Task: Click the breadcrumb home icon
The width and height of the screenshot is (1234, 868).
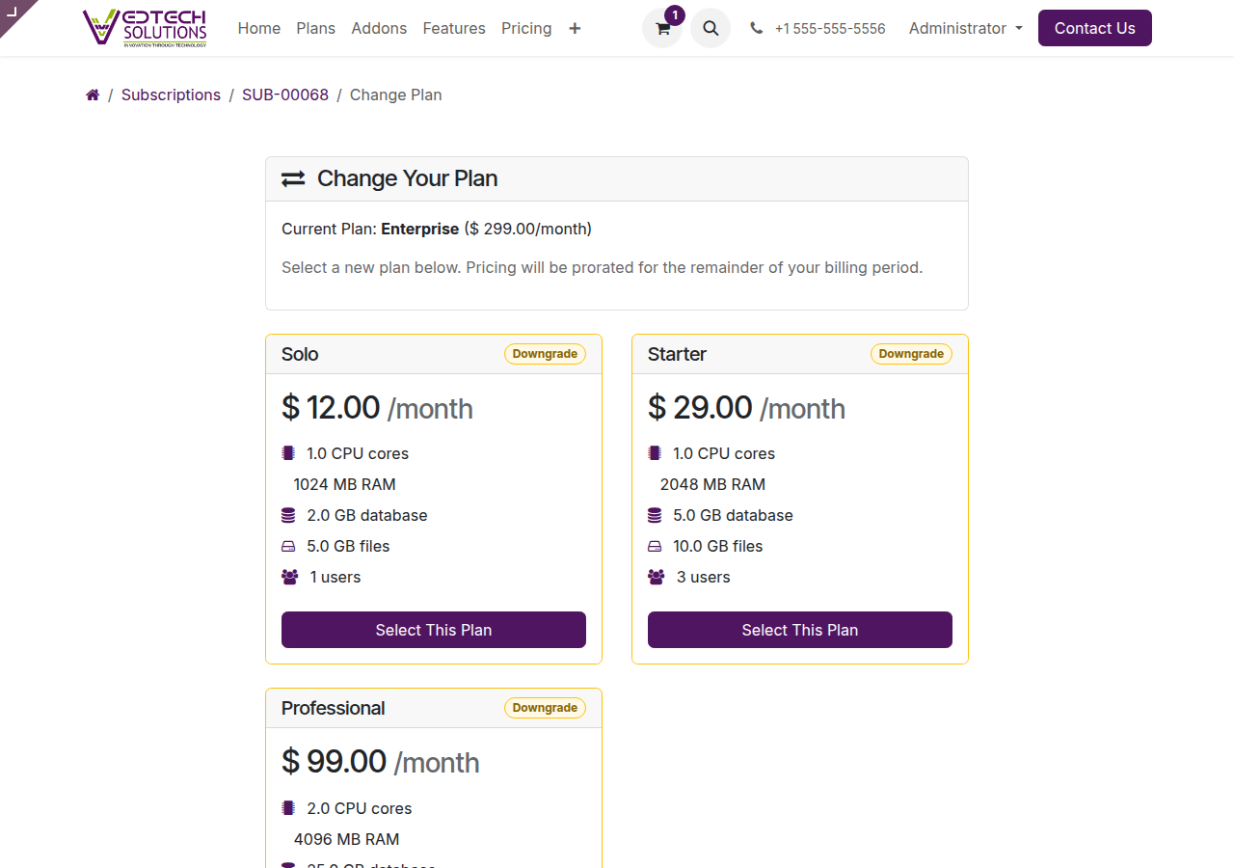Action: [92, 95]
